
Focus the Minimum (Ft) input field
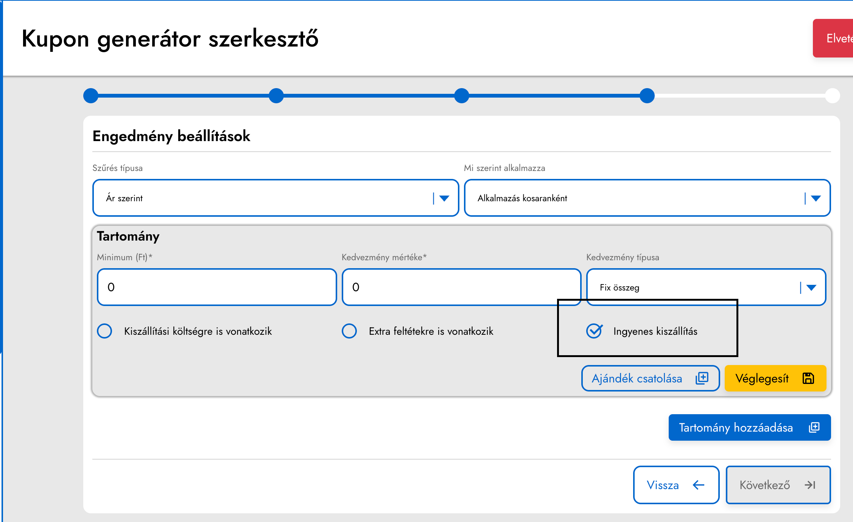click(217, 287)
